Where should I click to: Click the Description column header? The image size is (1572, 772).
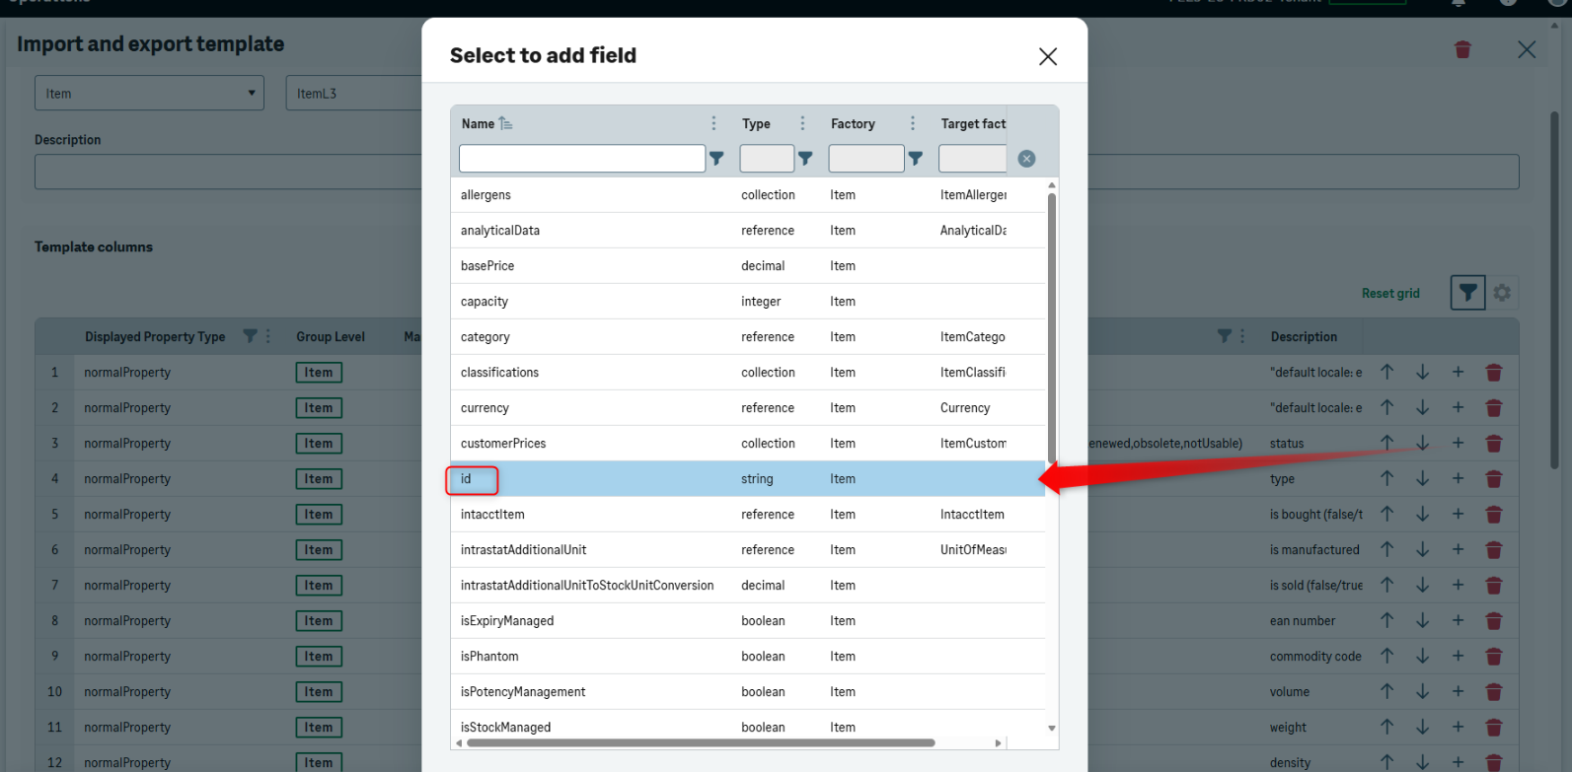[1304, 336]
